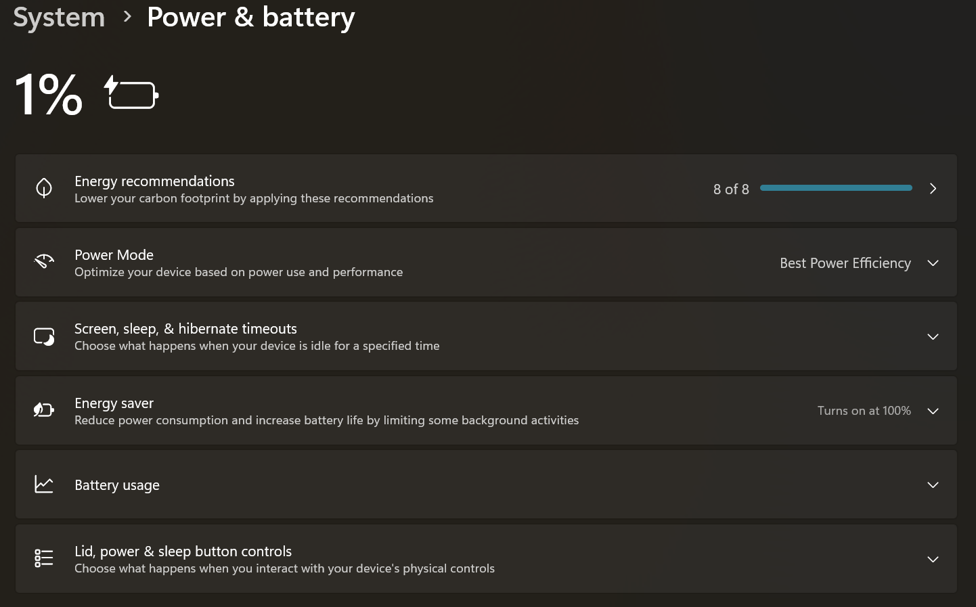Go back to System breadcrumb
Screen dimensions: 976x607
tap(59, 18)
